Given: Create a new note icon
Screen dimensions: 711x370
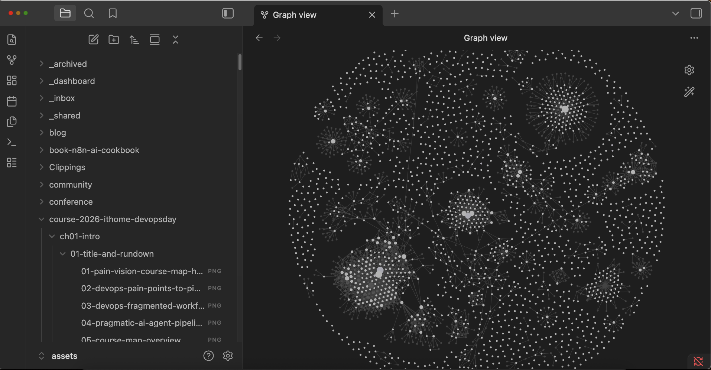Looking at the screenshot, I should (x=94, y=39).
